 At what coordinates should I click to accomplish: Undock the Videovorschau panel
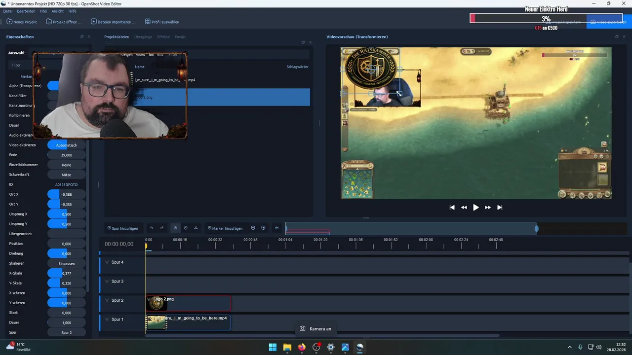click(616, 36)
